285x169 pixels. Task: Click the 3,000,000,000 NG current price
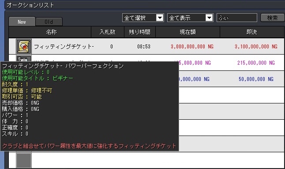point(192,47)
